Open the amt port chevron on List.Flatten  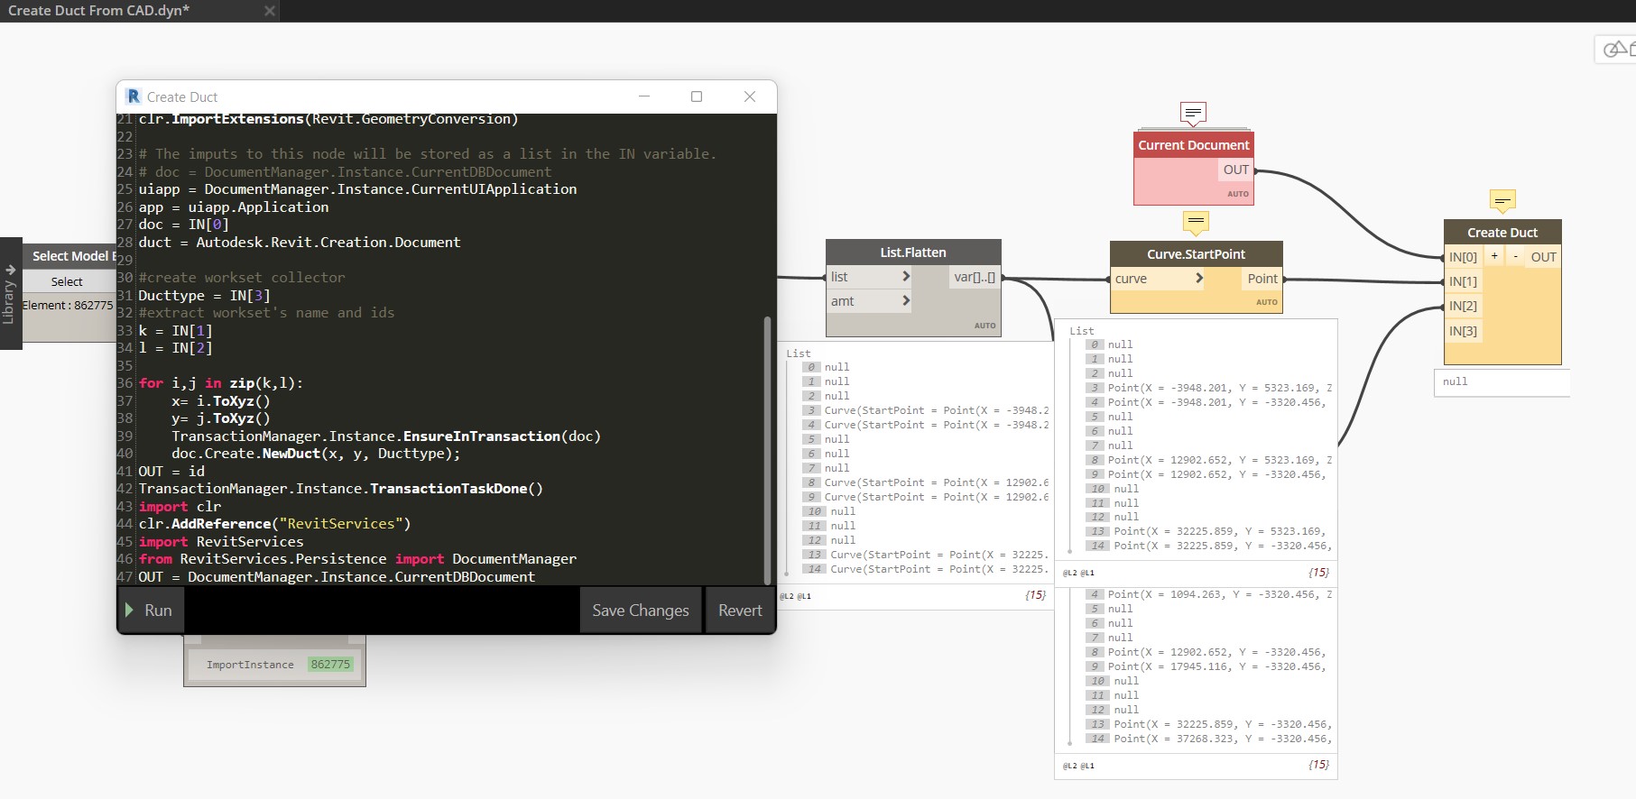click(906, 301)
